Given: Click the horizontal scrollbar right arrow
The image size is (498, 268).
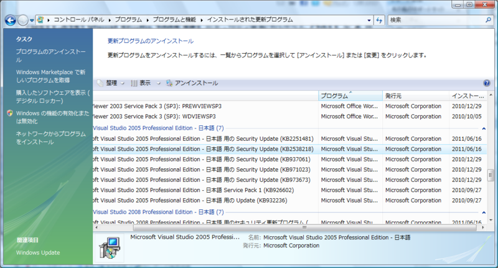Looking at the screenshot, I should 483,227.
